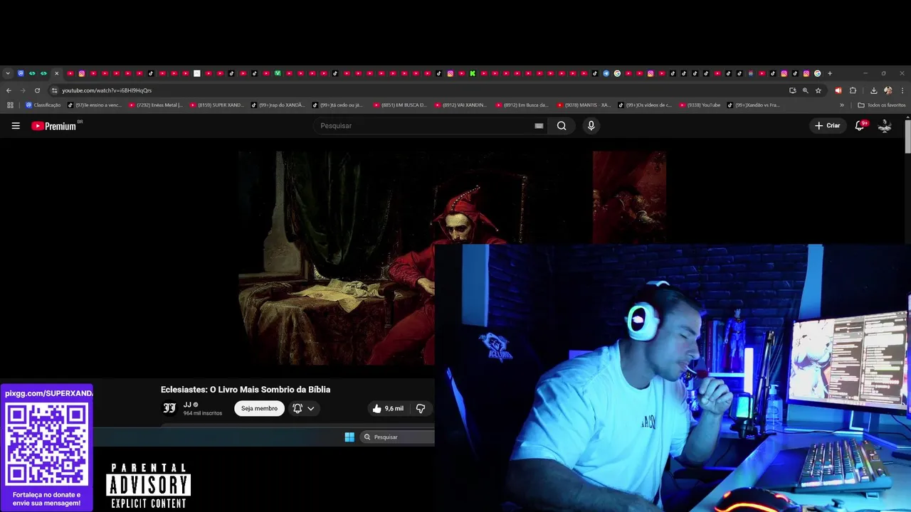
Task: Open the YouTube account avatar menu
Action: pos(885,126)
